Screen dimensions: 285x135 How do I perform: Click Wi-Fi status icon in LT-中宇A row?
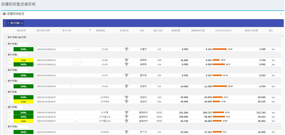tap(126, 97)
